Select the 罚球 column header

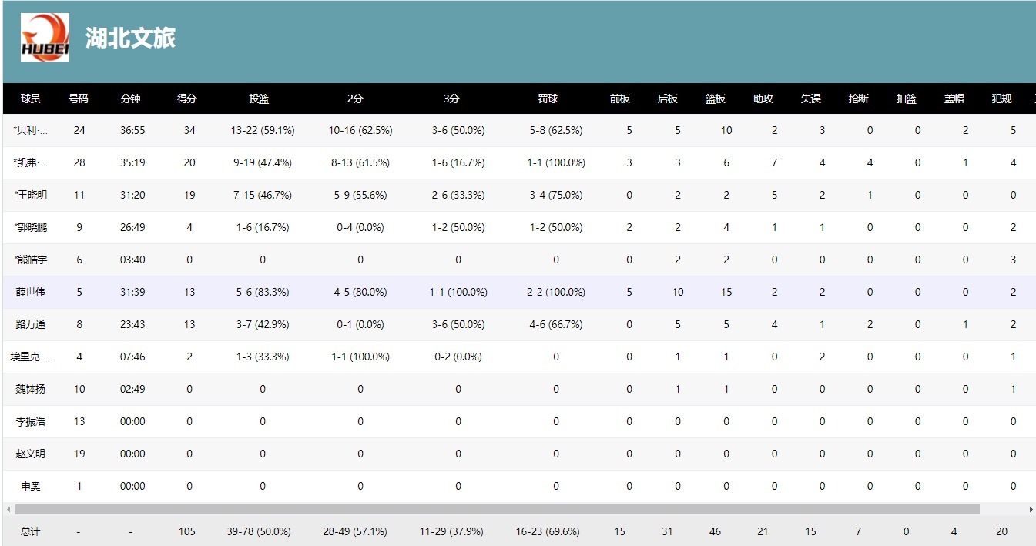(548, 99)
